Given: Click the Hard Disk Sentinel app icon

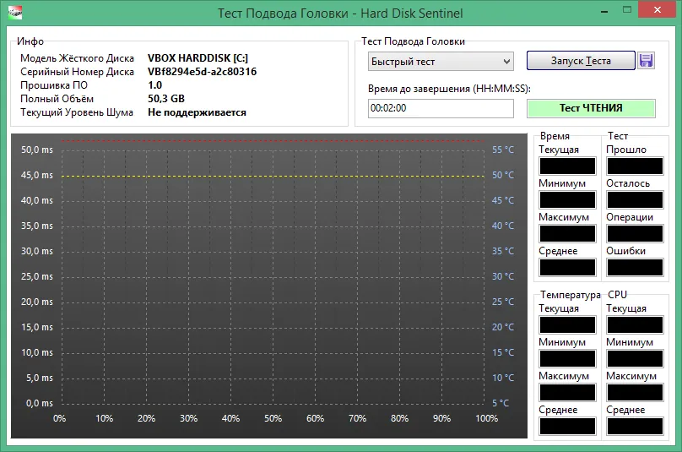Looking at the screenshot, I should 15,12.
